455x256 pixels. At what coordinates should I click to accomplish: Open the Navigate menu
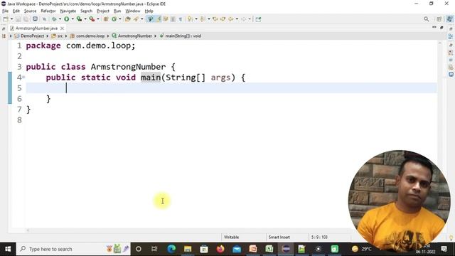68,11
